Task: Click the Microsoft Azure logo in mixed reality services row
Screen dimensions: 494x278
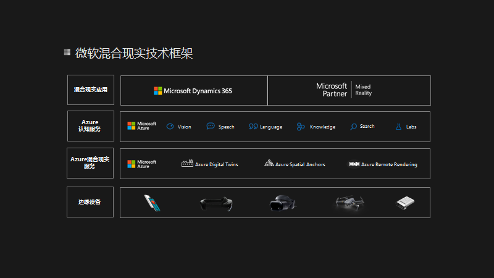Action: tap(142, 164)
